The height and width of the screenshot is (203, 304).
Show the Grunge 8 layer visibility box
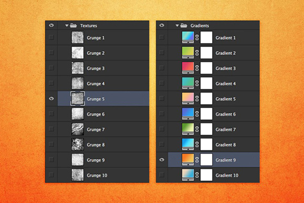pos(51,144)
